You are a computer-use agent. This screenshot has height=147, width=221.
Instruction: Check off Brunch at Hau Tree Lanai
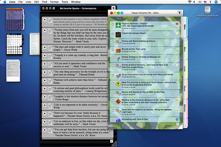tap(113, 50)
